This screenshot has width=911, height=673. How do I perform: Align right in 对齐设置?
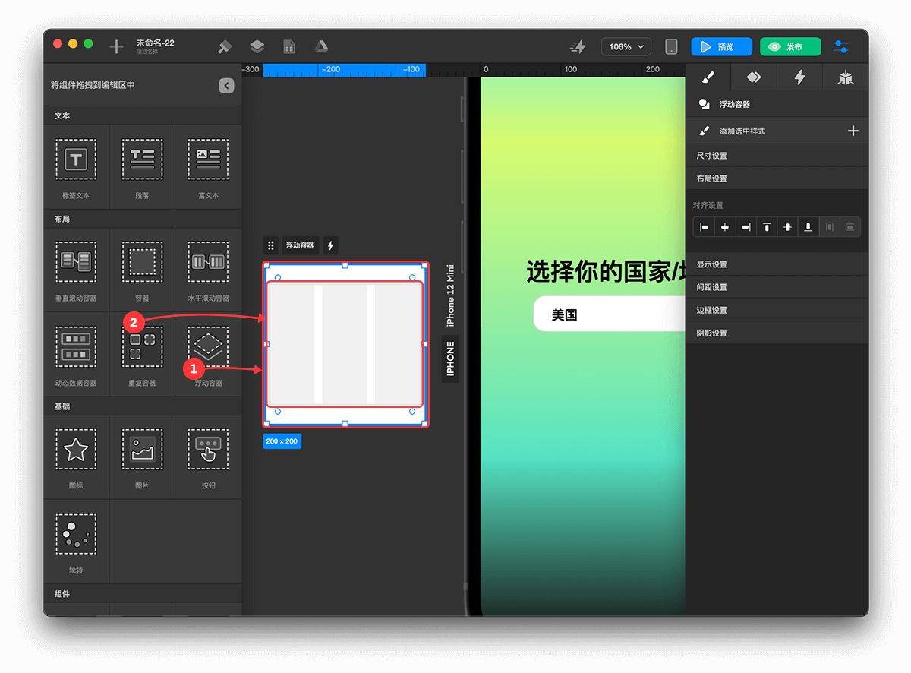tap(746, 226)
